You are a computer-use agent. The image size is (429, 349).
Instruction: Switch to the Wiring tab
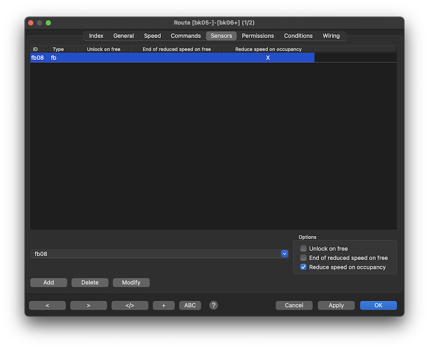331,36
